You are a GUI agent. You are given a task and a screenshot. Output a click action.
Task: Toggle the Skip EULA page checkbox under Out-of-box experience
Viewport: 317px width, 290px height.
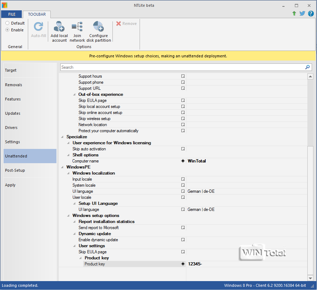[183, 100]
